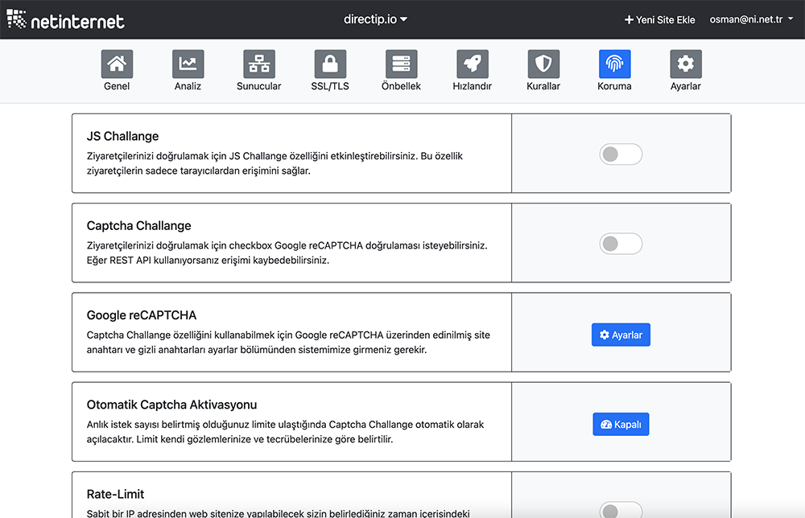
Task: Click the Rate-Limit heading
Action: point(115,495)
